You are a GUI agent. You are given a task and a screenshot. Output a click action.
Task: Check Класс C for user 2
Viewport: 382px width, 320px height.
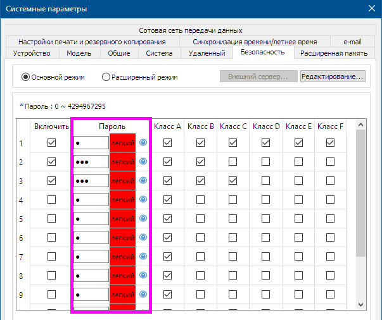click(233, 162)
